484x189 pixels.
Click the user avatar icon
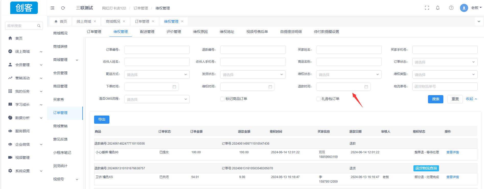(464, 8)
